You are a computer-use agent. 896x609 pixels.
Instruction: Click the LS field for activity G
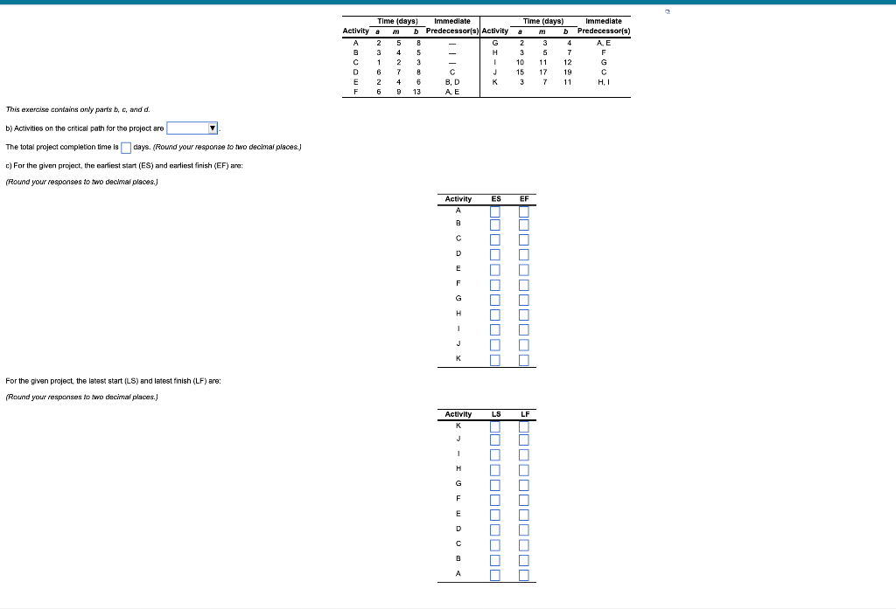click(495, 485)
